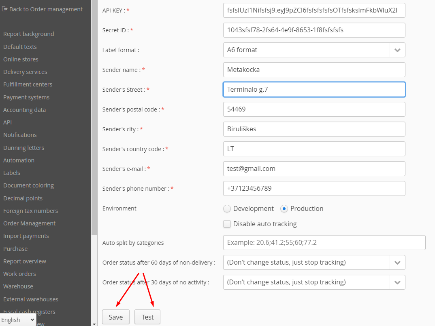Open the 60 days non-delivery status dropdown
Viewport: 435px width, 326px height.
[314, 262]
